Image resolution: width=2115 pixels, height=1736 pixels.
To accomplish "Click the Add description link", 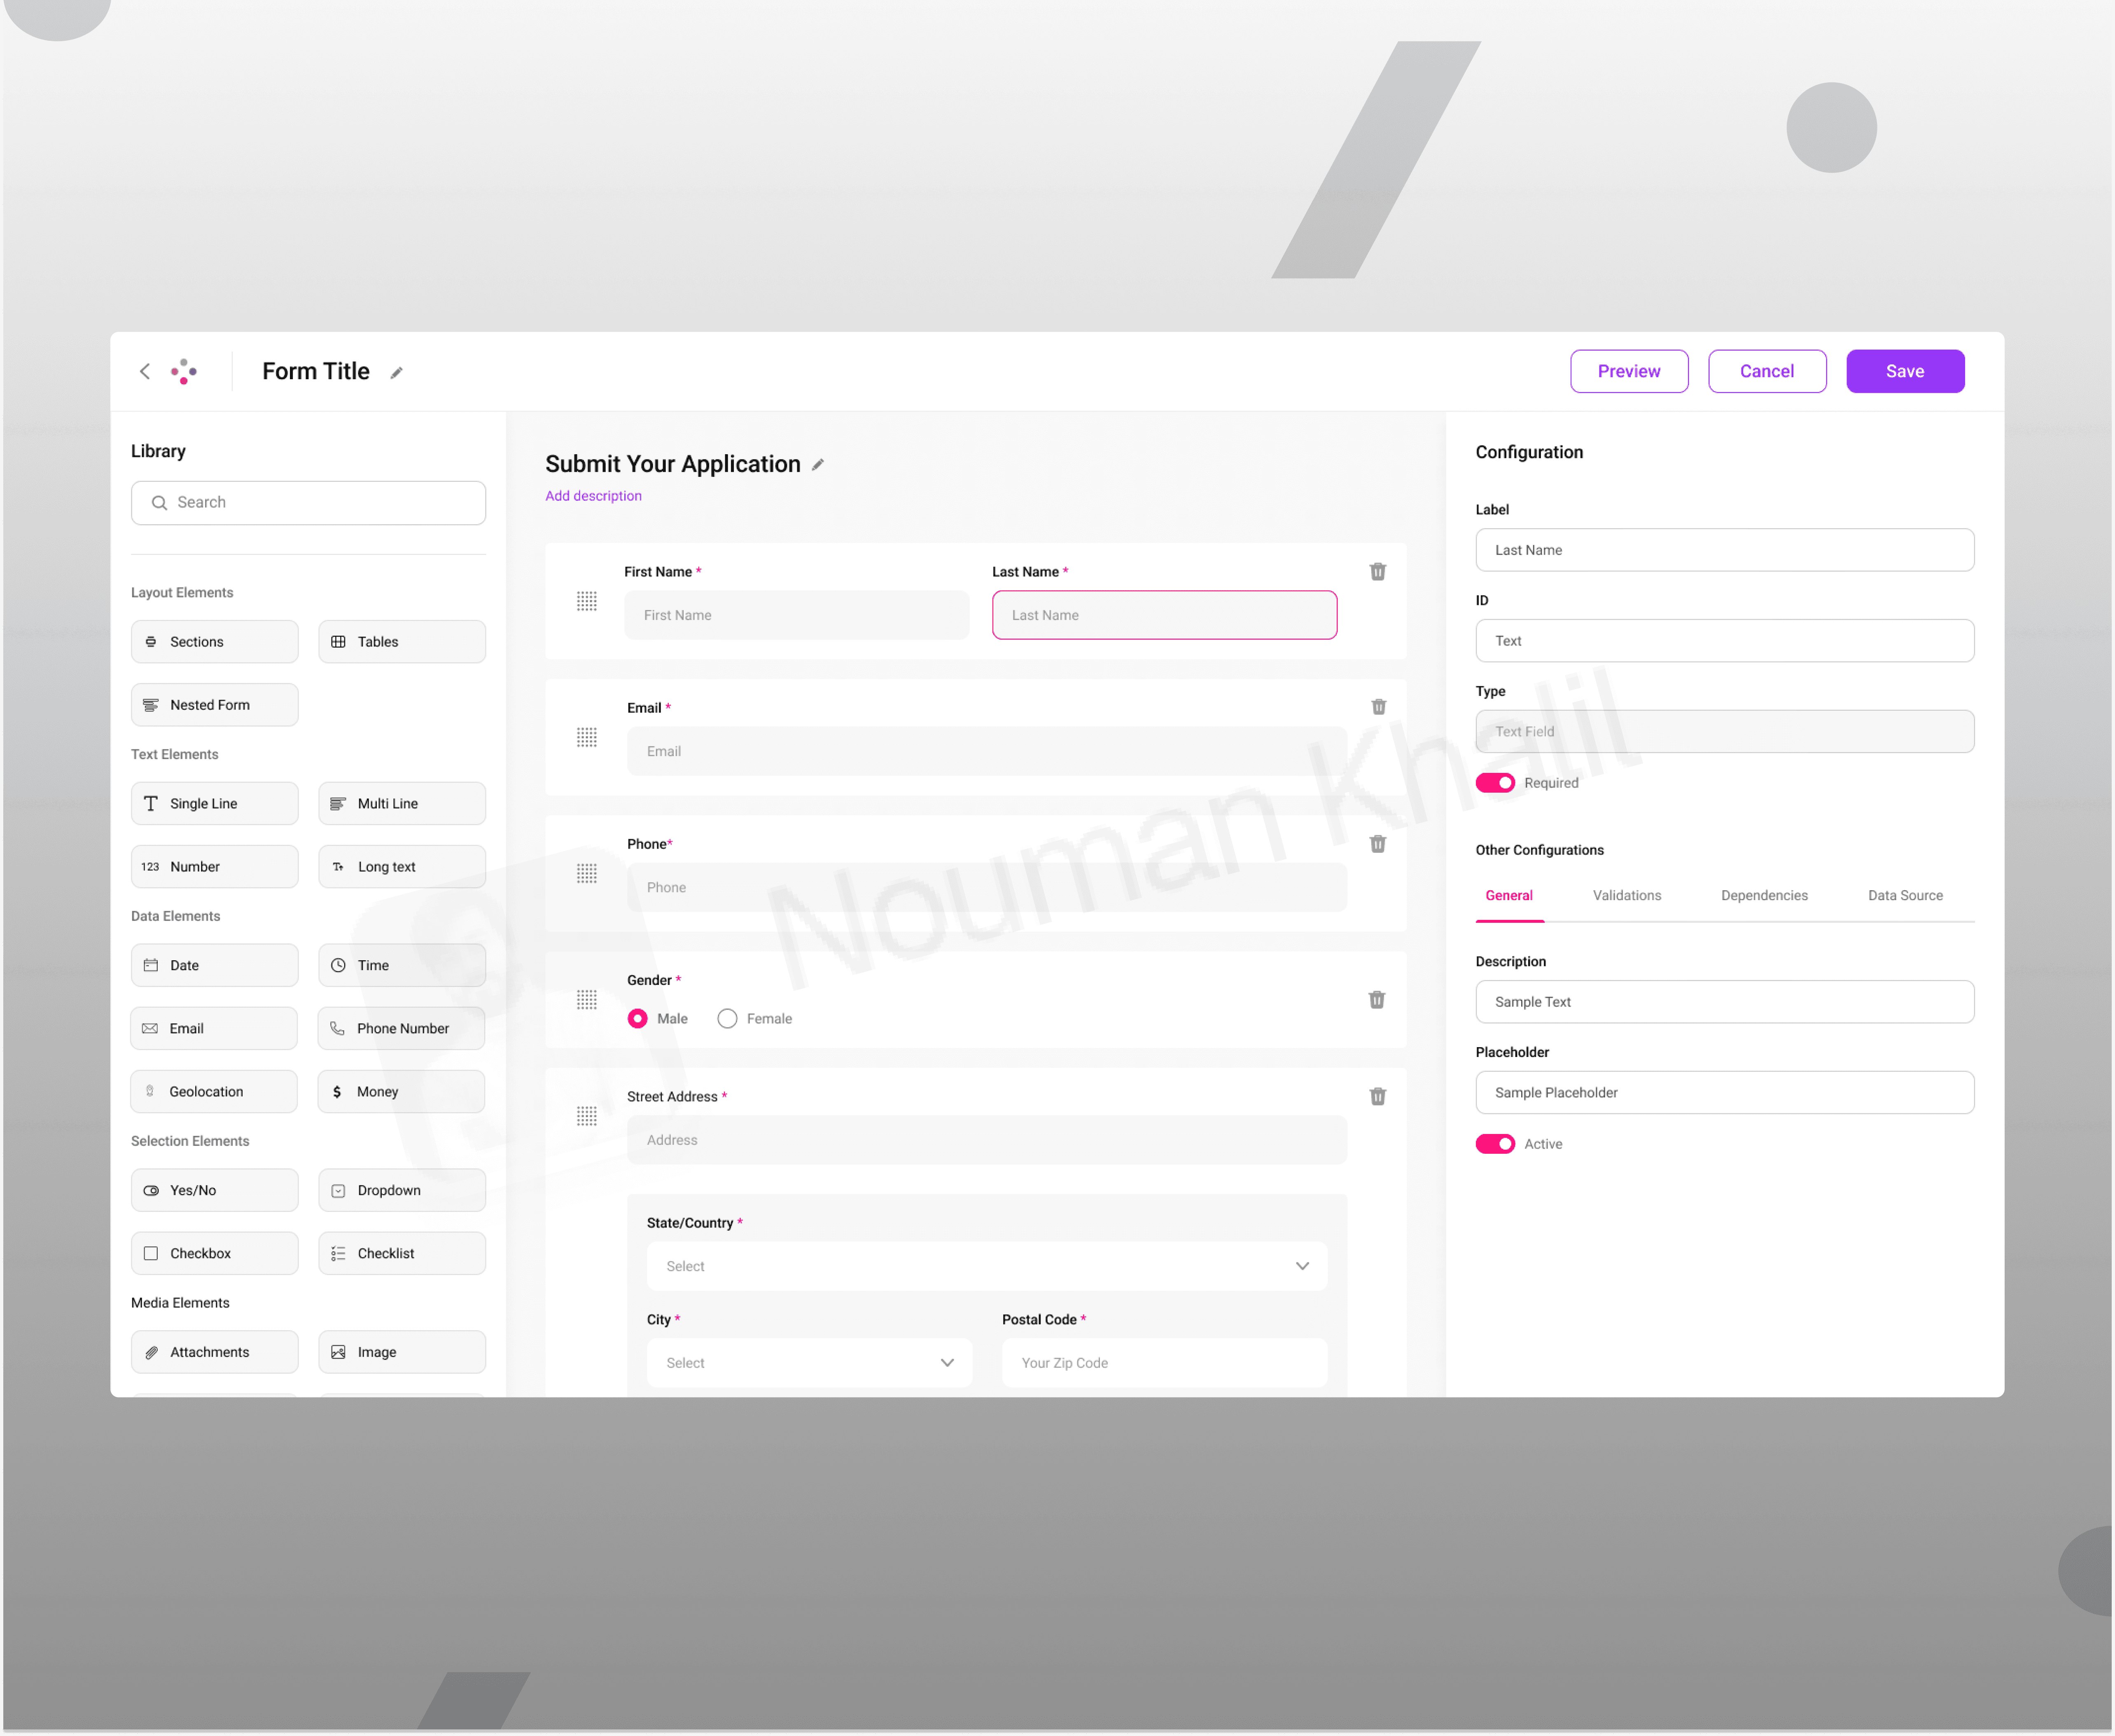I will (x=593, y=496).
